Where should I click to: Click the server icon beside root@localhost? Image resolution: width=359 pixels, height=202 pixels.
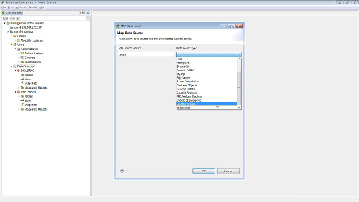11,32
